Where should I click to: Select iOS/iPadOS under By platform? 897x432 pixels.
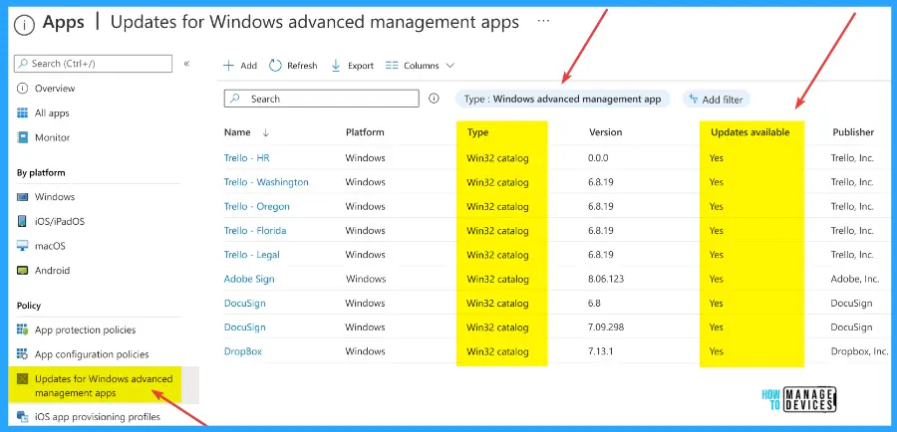coord(60,221)
